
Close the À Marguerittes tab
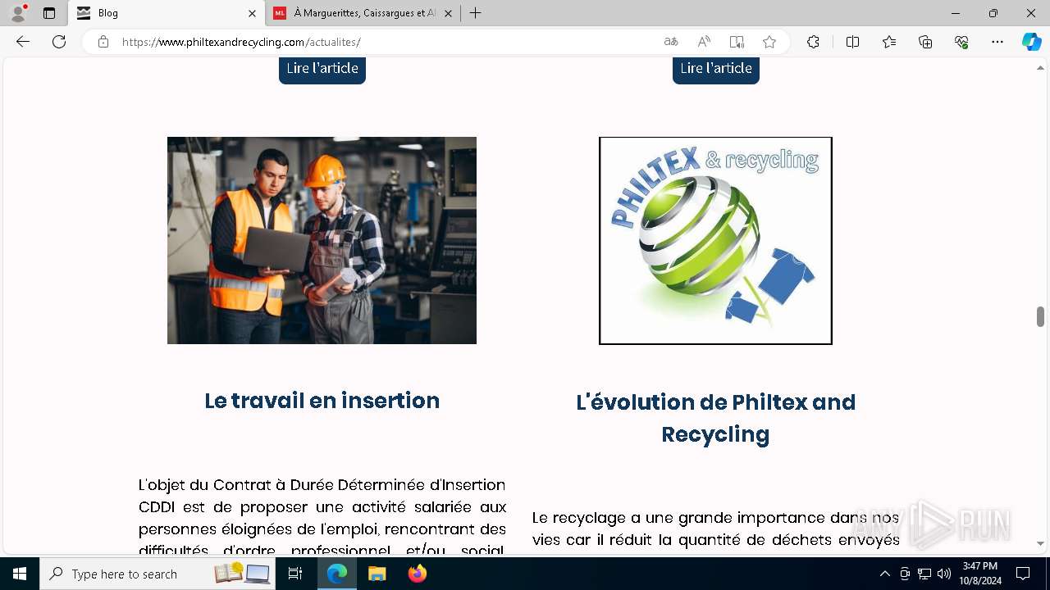coord(448,13)
